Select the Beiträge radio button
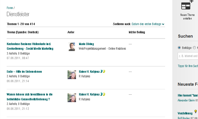 point(179,48)
